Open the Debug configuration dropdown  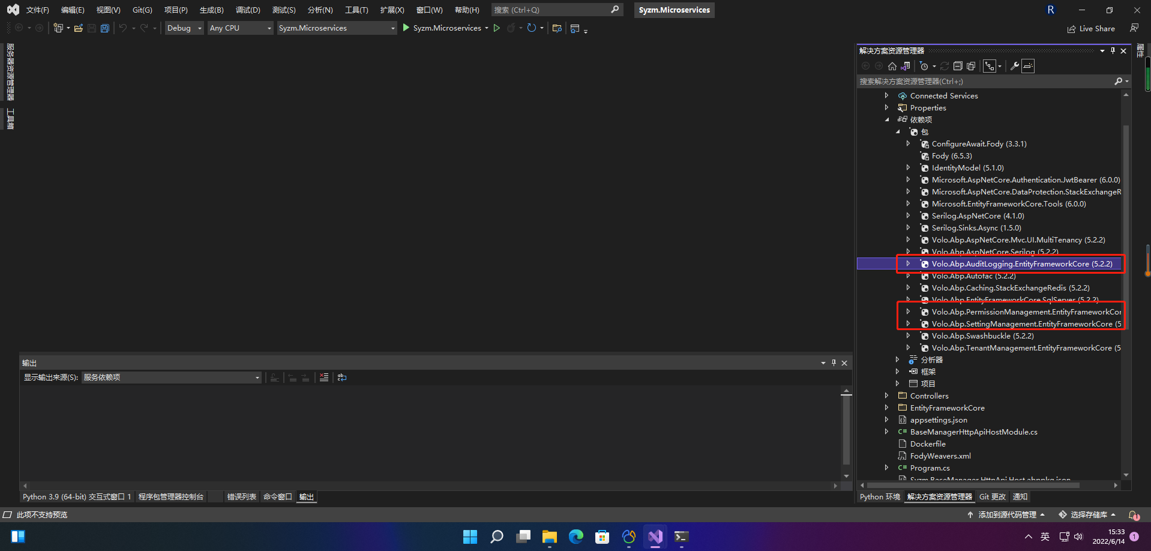184,28
